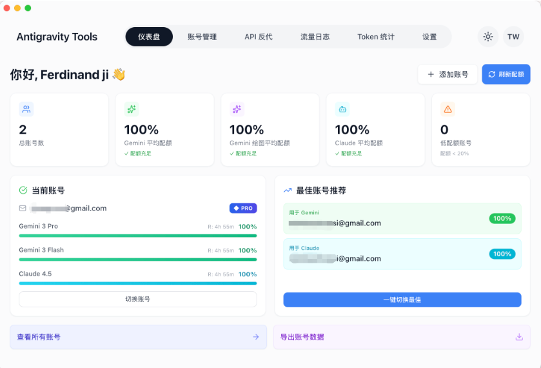The image size is (541, 368).
Task: Click the green Gemini sparkle icon
Action: click(x=132, y=109)
